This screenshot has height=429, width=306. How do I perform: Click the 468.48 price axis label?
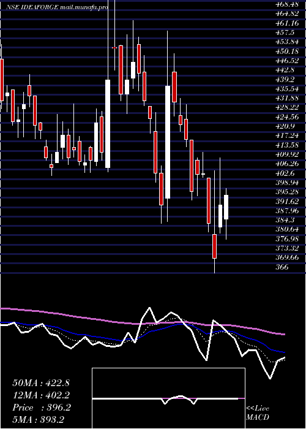click(287, 4)
